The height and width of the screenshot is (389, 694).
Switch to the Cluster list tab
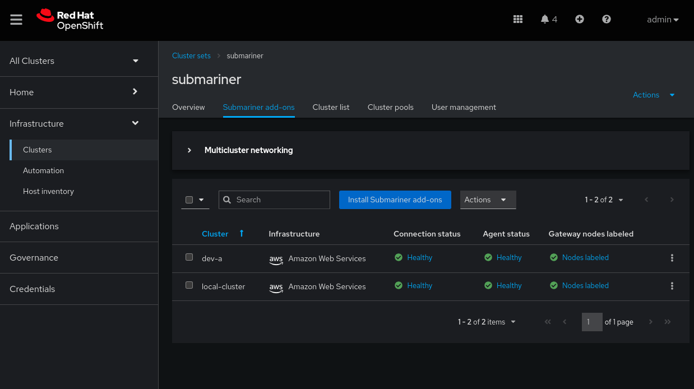pyautogui.click(x=331, y=107)
